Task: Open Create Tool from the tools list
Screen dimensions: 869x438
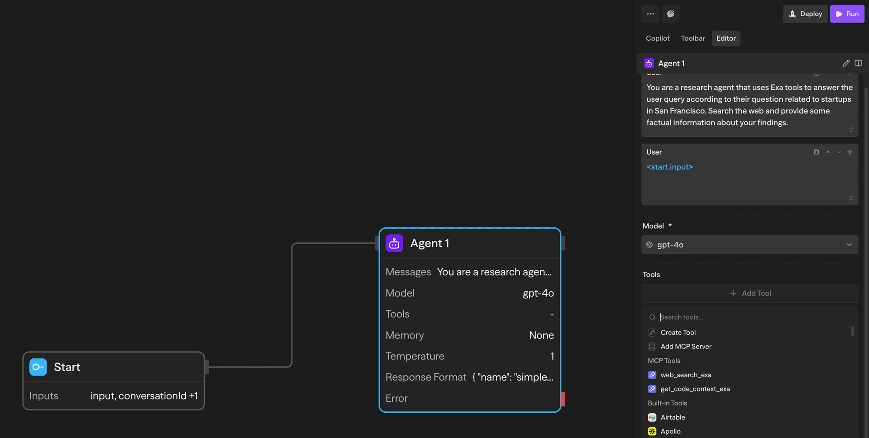Action: tap(678, 332)
